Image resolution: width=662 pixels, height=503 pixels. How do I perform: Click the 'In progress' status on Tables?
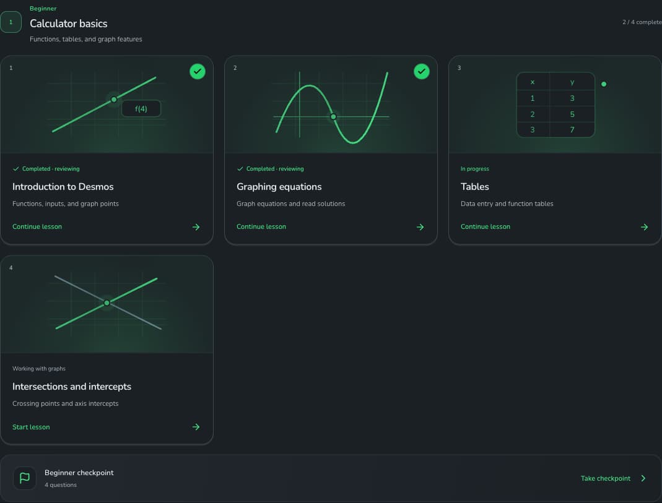[x=475, y=169]
